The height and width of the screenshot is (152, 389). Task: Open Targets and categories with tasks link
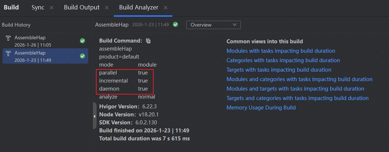pyautogui.click(x=297, y=98)
